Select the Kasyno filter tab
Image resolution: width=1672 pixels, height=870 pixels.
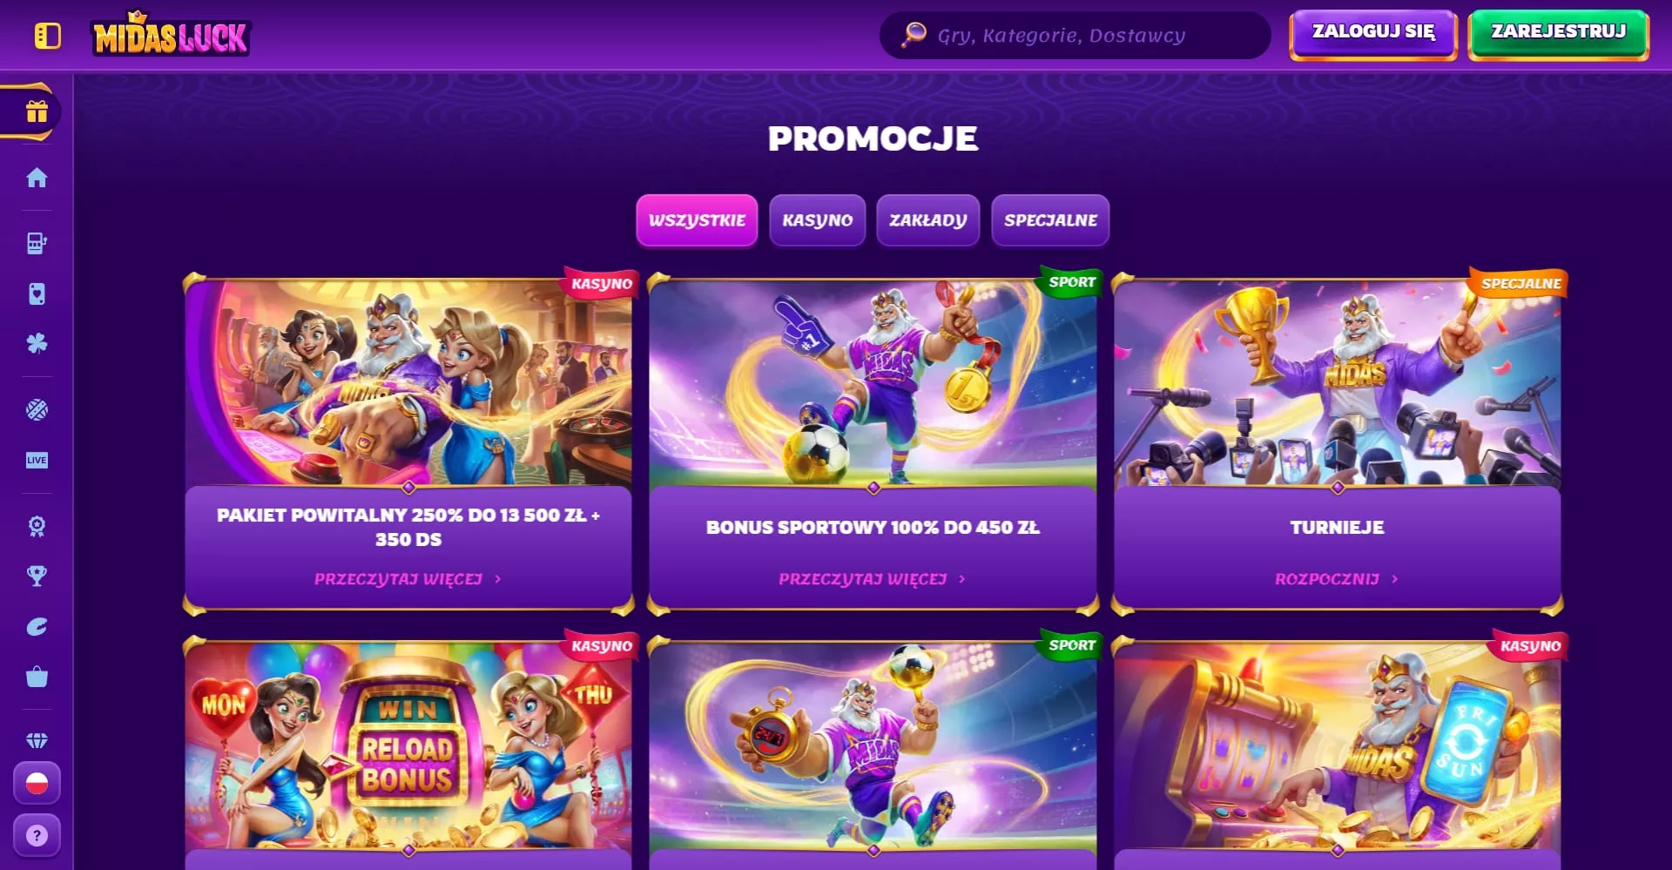pyautogui.click(x=817, y=220)
